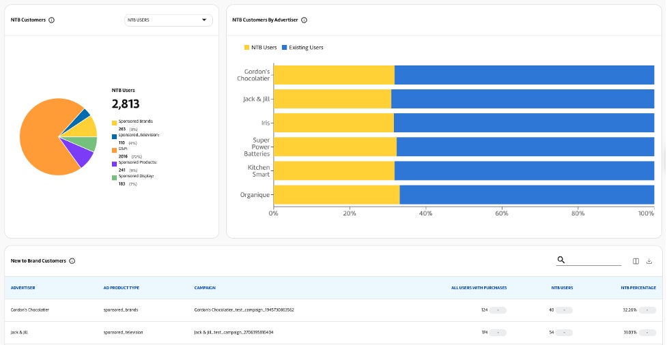Viewport: 667px width, 345px height.
Task: Sort table by ADVERTISER column header
Action: [23, 288]
